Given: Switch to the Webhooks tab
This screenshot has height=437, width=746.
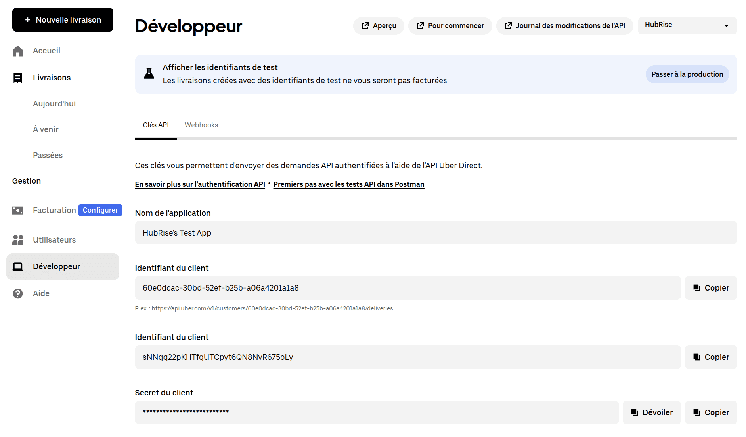Looking at the screenshot, I should tap(201, 125).
